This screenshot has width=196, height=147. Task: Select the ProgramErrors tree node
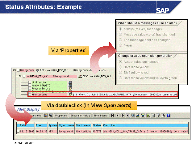[39, 88]
